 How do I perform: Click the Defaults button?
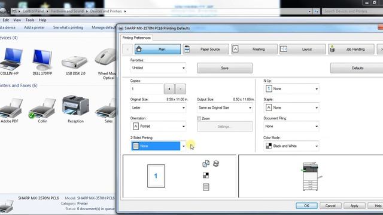click(357, 68)
